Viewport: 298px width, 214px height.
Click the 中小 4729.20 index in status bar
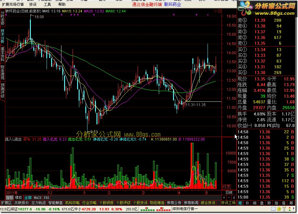(x=85, y=209)
